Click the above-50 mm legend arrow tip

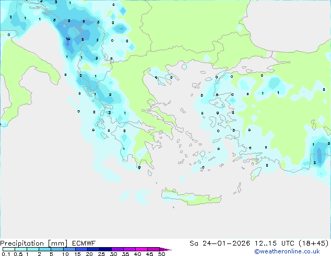tap(165, 249)
